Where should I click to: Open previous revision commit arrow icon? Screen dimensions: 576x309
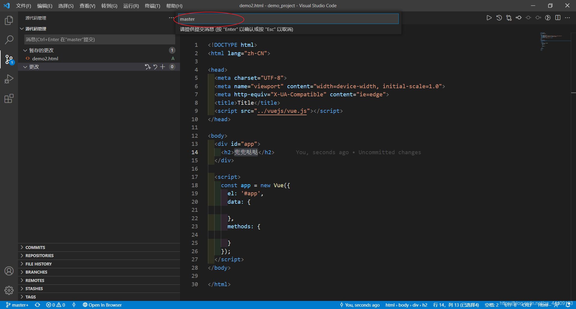[519, 18]
